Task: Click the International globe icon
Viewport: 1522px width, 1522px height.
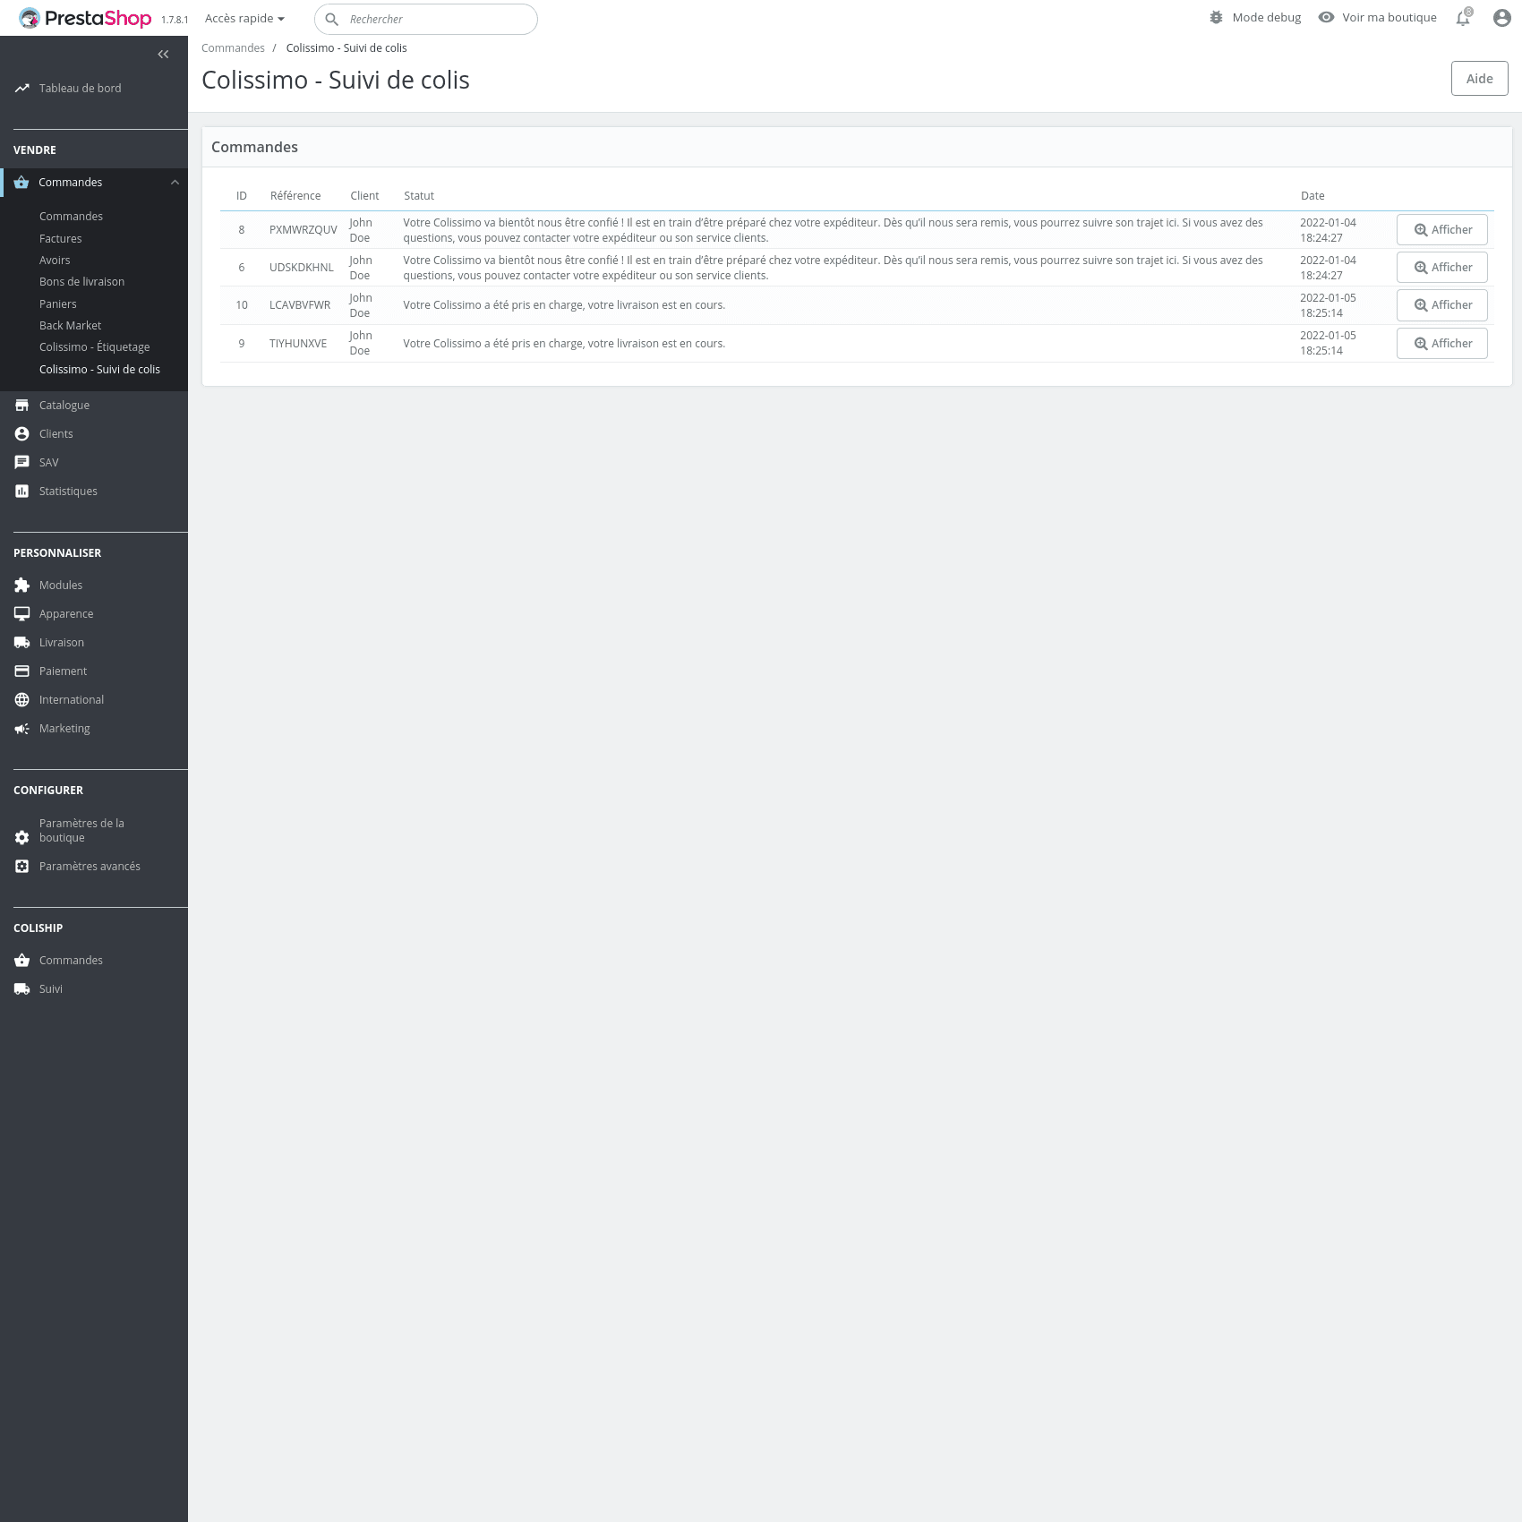Action: [22, 700]
